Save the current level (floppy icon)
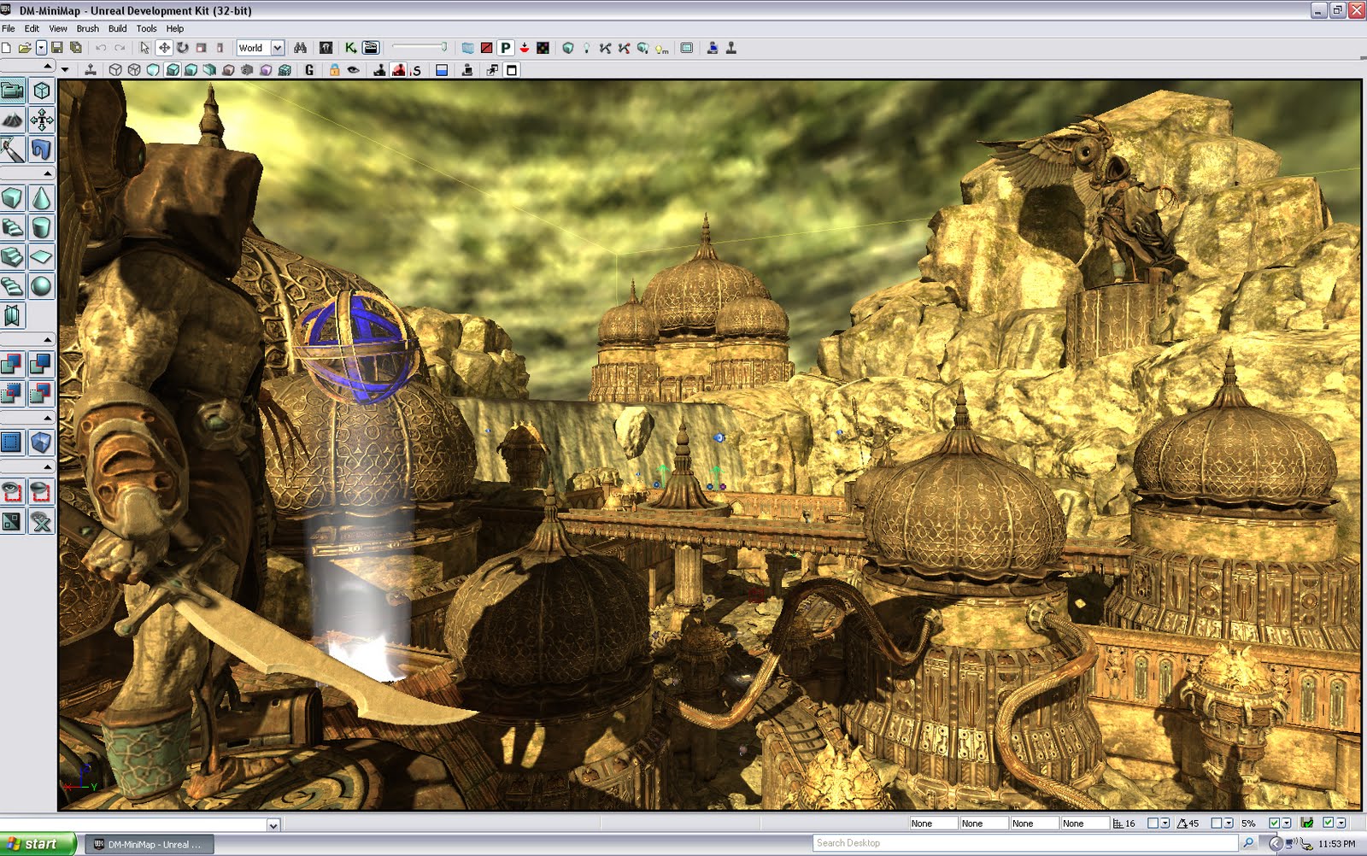1367x856 pixels. tap(57, 48)
